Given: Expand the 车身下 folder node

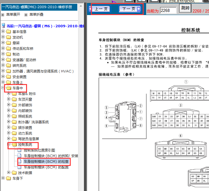Looking at the screenshot, I should 3,178.
